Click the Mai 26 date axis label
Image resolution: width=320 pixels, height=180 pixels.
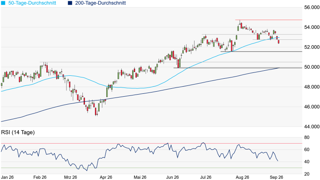click(140, 177)
